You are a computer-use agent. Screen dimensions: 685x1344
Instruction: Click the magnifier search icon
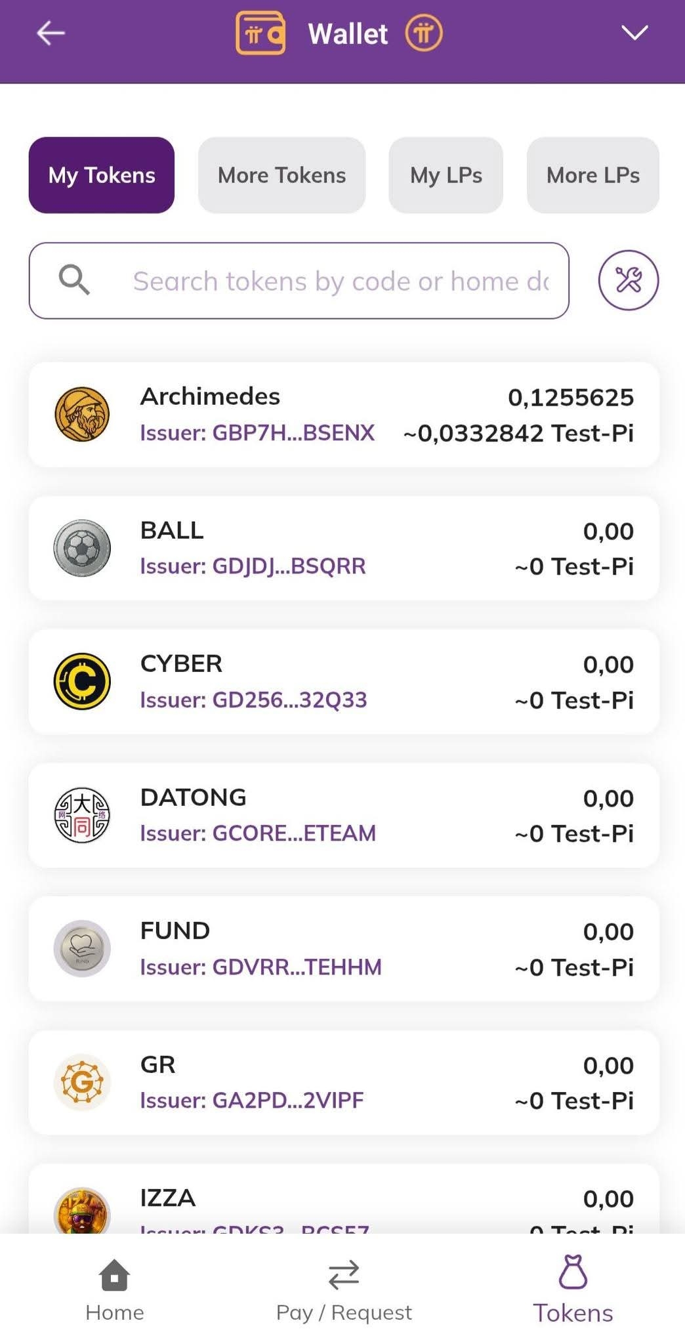pyautogui.click(x=74, y=280)
